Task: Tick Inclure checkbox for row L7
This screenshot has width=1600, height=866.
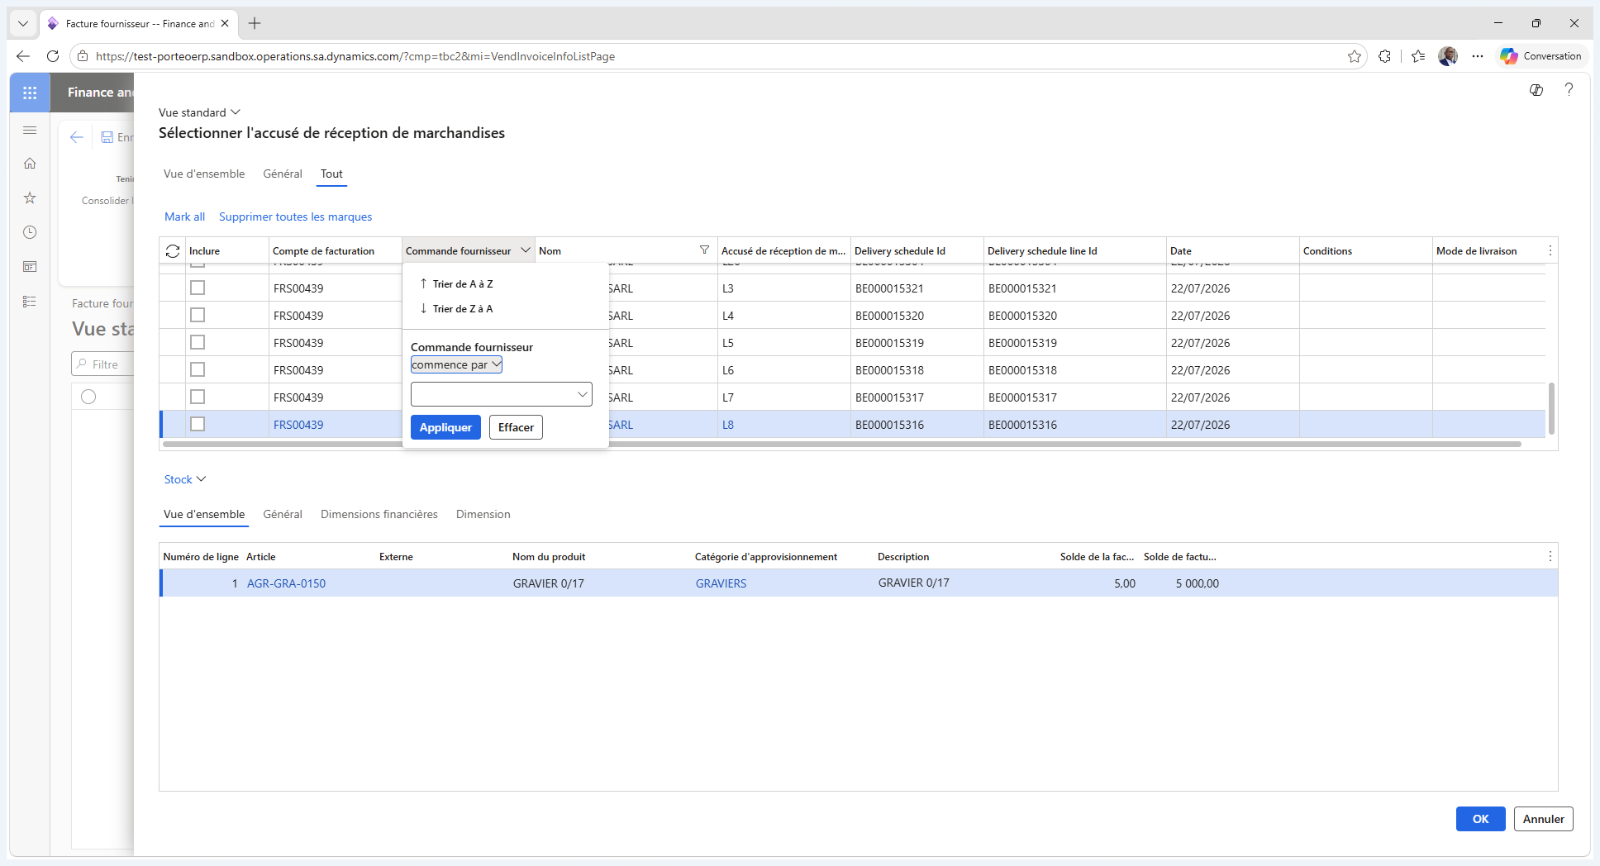Action: pyautogui.click(x=198, y=397)
